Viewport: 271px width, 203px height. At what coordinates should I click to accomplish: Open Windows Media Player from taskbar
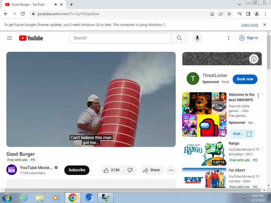click(56, 198)
